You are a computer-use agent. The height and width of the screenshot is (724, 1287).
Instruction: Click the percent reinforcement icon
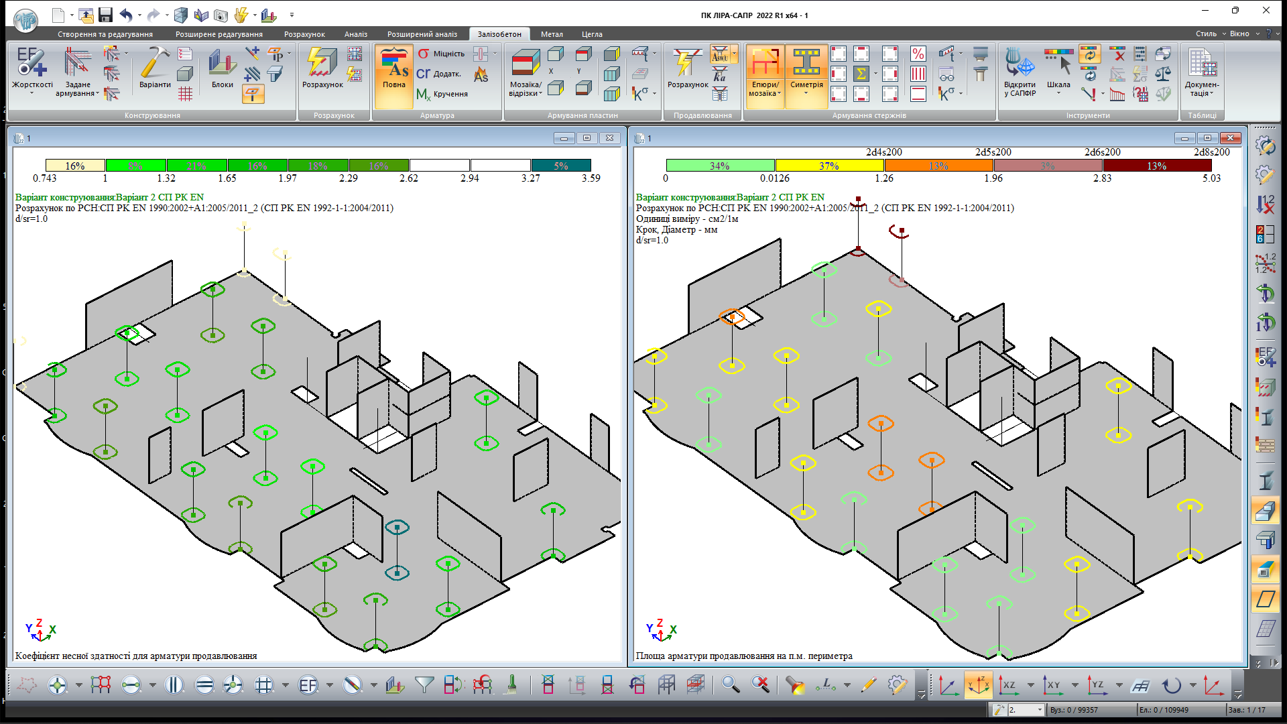(x=918, y=54)
